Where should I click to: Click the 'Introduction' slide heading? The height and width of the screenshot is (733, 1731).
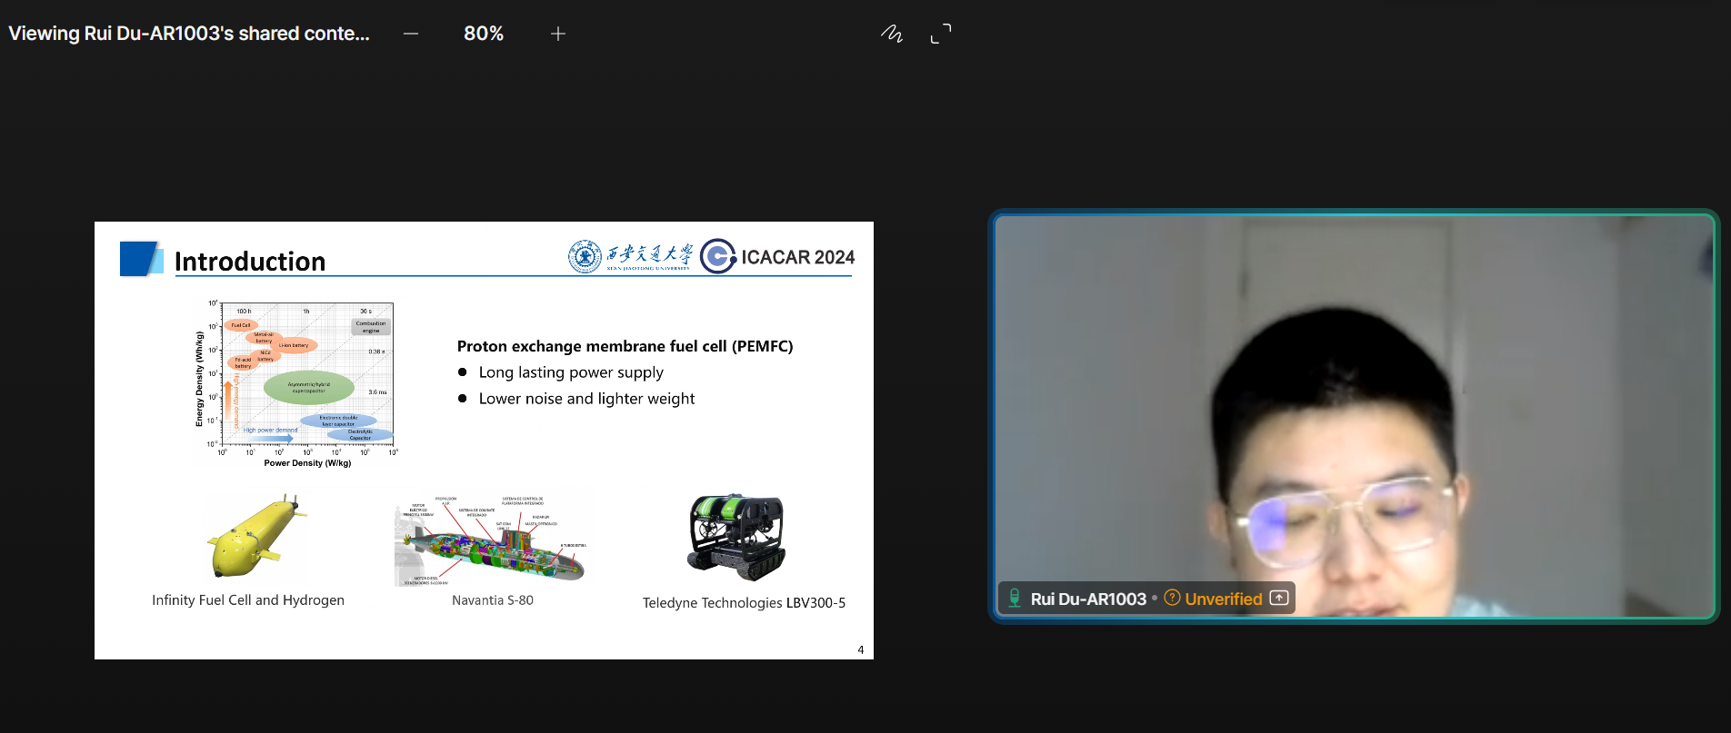[x=250, y=262]
